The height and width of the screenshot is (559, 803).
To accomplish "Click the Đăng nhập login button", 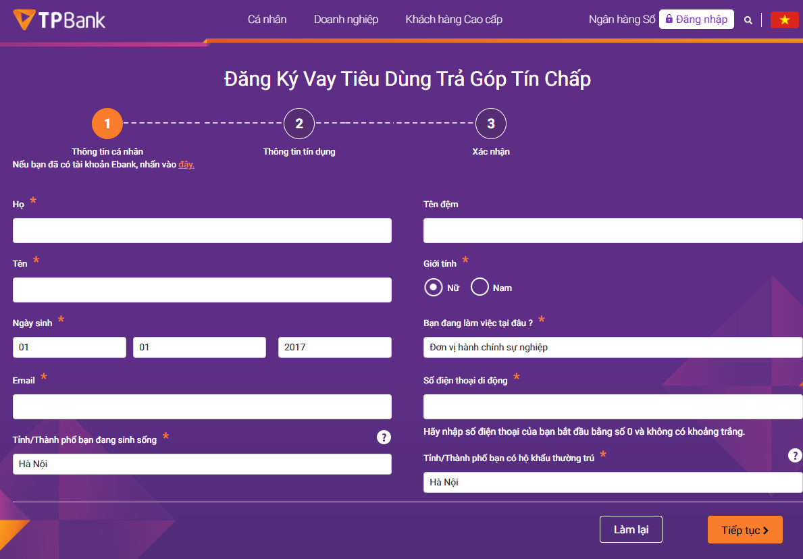I will [x=696, y=20].
